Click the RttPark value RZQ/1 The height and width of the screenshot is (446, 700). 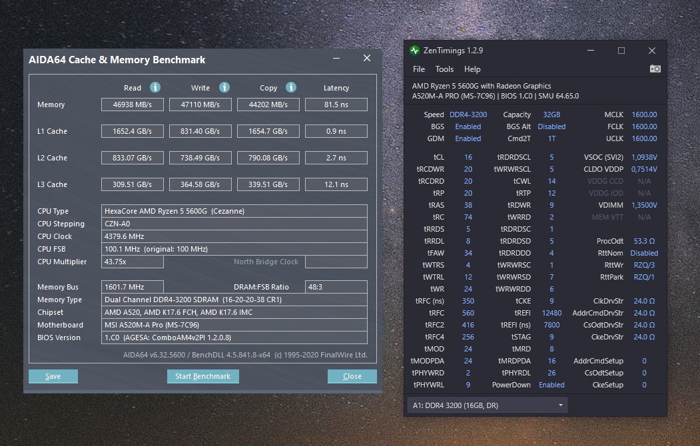pyautogui.click(x=644, y=277)
